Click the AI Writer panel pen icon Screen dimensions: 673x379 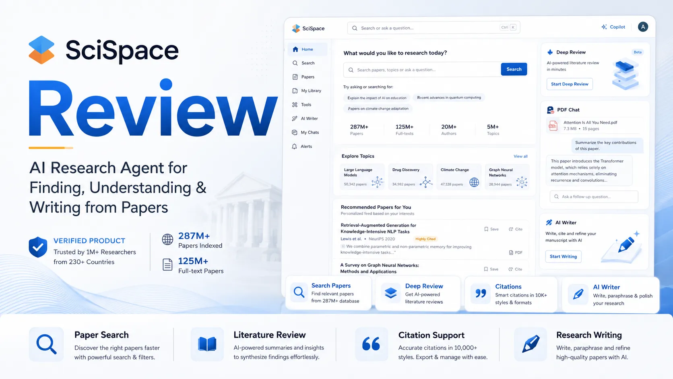[549, 222]
